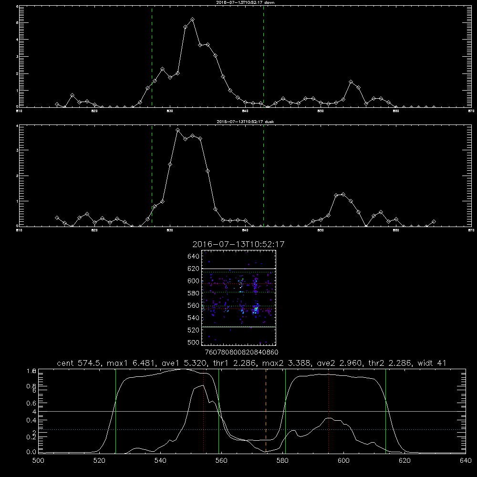Click the '600' label on bottom plot x-axis

(343, 461)
